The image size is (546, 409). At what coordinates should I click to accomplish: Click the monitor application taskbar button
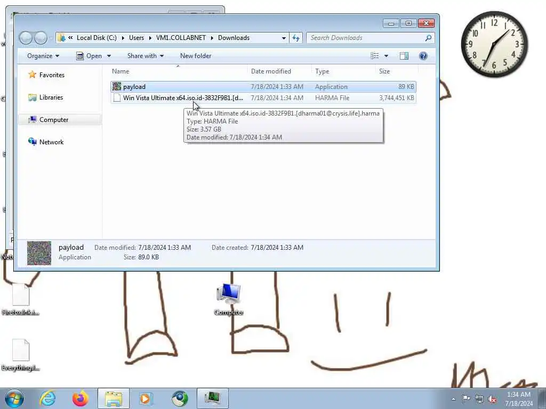click(x=212, y=398)
